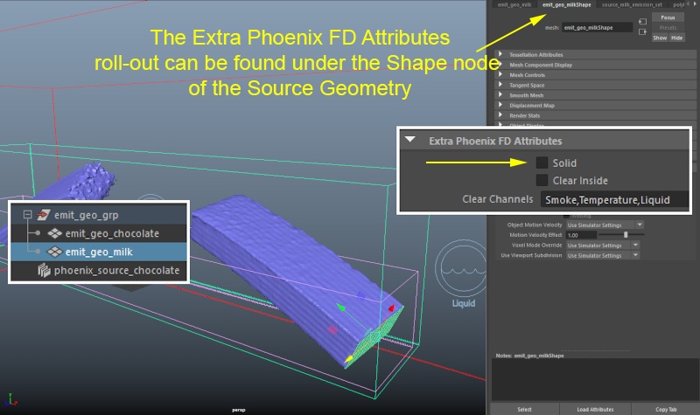Click the Notes: emit_geo_milkShape label
Screen dimensions: 700x415
(529, 356)
